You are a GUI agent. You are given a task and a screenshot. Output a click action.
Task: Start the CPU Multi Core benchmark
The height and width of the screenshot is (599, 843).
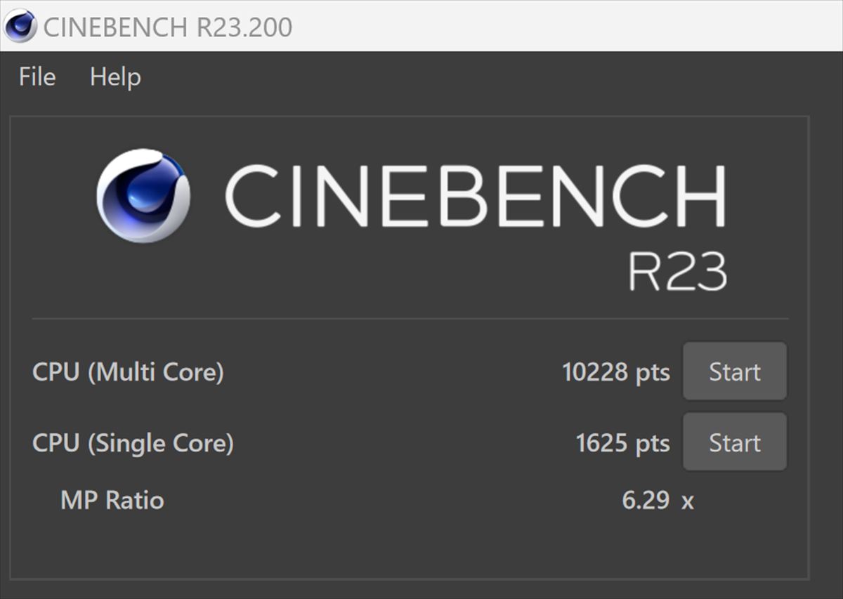[735, 371]
